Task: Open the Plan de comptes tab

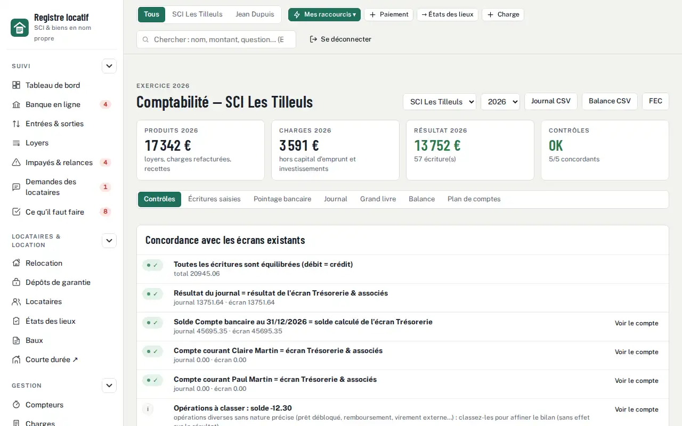Action: coord(474,199)
